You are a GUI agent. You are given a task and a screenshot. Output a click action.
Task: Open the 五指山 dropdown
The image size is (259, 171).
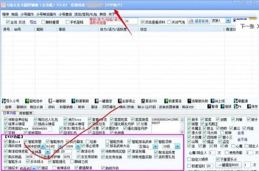pyautogui.click(x=155, y=146)
